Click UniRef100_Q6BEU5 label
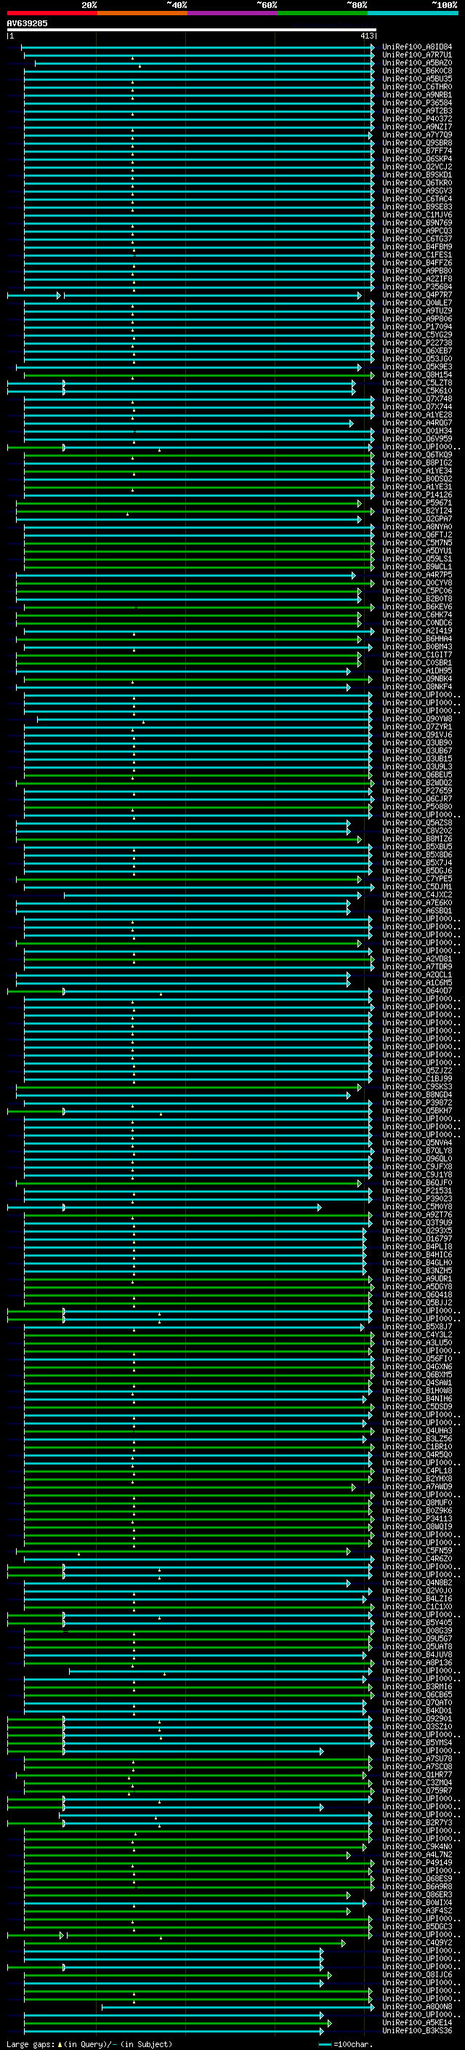The width and height of the screenshot is (465, 2050). click(x=416, y=775)
